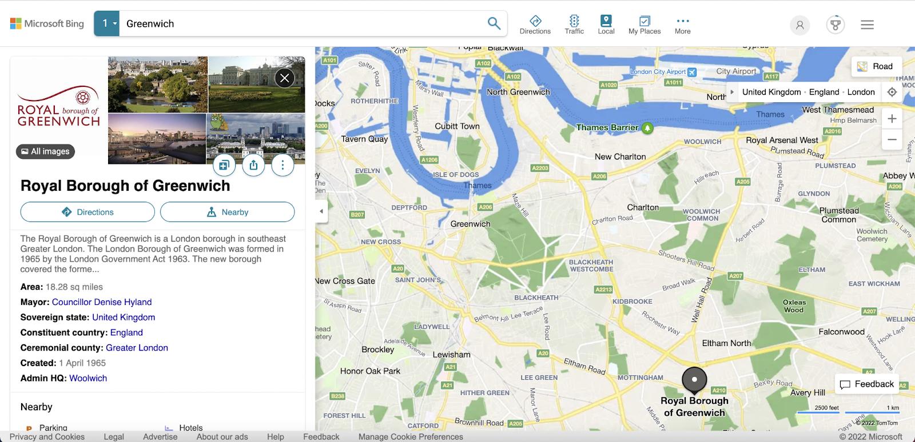
Task: Open the Royal Greenwich logo image
Action: (x=59, y=107)
